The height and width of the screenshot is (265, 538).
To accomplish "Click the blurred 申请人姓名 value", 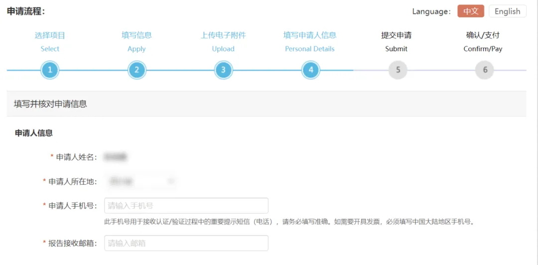I will pos(115,157).
